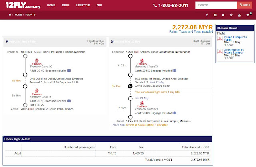Click 'Arrives at Kuala Lumpur 1 day after' notice

pos(147,125)
